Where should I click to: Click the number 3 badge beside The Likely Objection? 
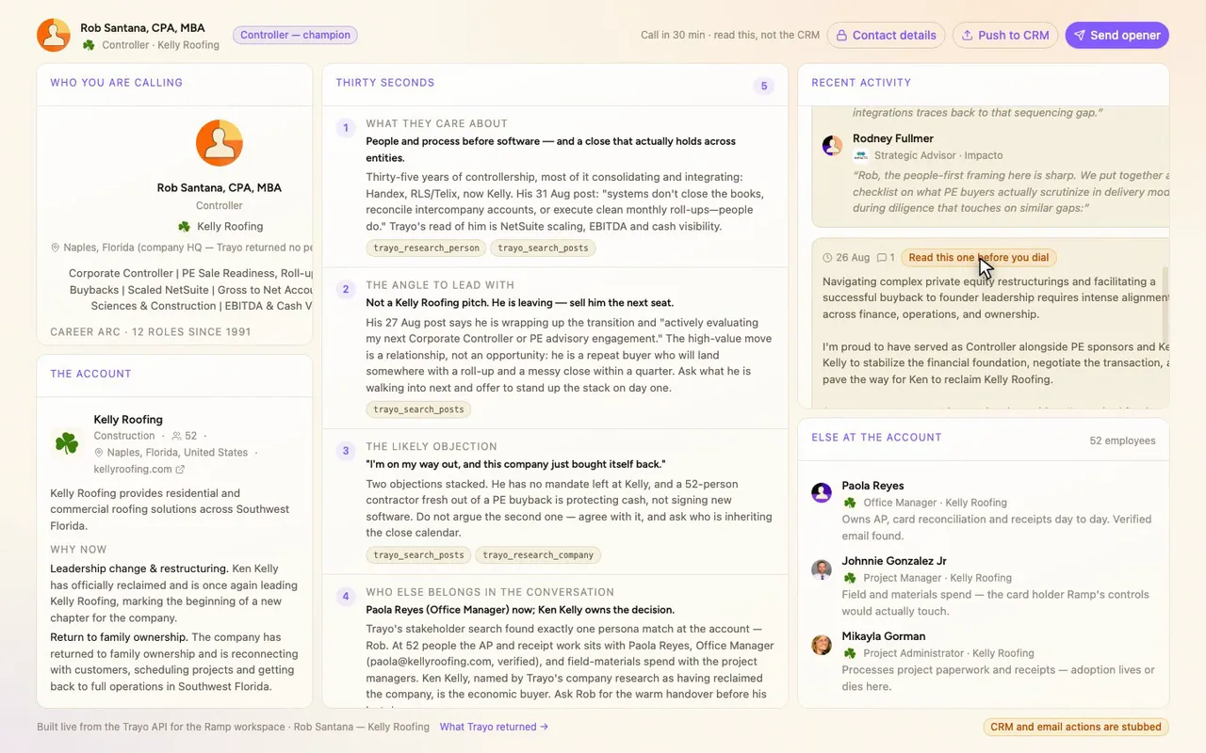click(x=346, y=451)
